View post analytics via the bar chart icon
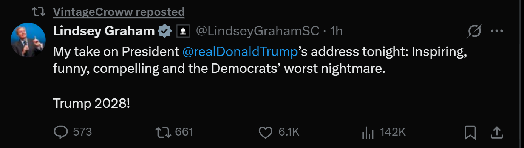 368,132
